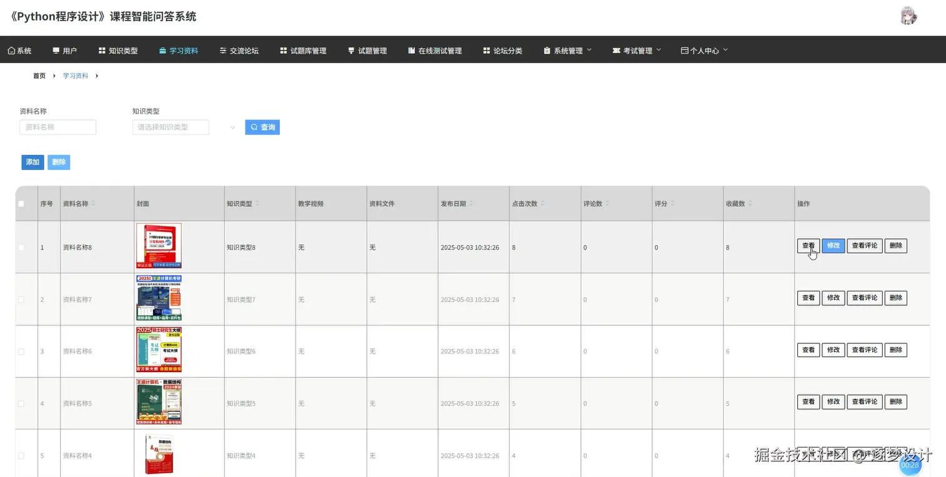Screen dimensions: 946x477
Task: Click the 添加 button
Action: click(32, 163)
